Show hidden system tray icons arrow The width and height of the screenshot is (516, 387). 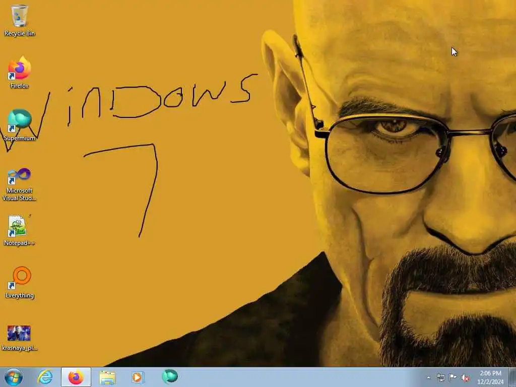pos(428,378)
